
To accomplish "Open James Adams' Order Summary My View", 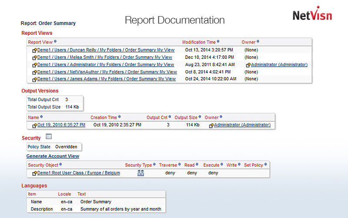I will tap(106, 79).
